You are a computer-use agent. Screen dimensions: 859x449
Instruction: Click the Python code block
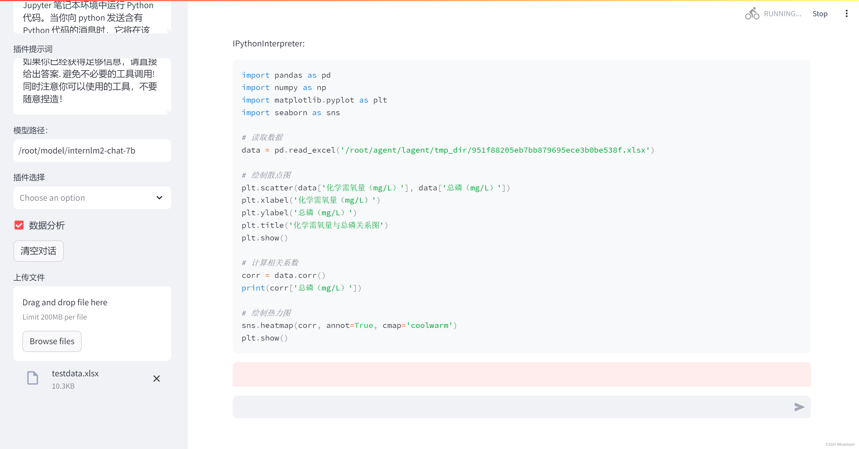pos(521,206)
